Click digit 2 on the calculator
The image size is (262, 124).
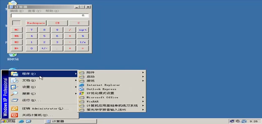[x=44, y=42]
